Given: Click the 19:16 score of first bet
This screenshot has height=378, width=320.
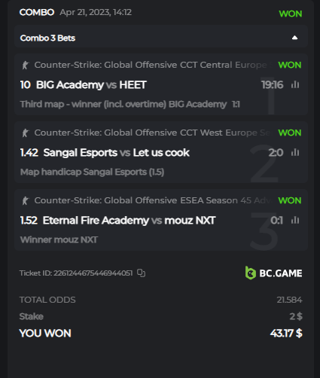Looking at the screenshot, I should (273, 85).
